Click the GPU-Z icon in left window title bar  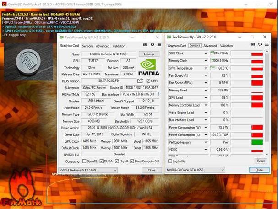pos(61,37)
